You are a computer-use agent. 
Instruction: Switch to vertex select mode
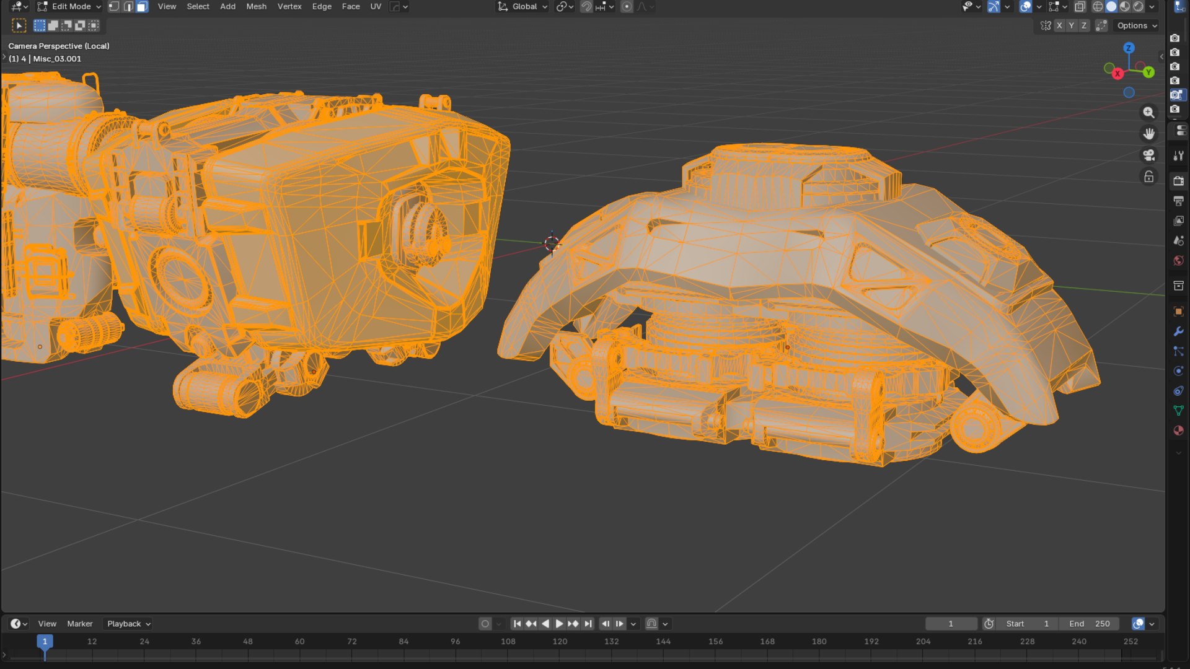[x=114, y=7]
